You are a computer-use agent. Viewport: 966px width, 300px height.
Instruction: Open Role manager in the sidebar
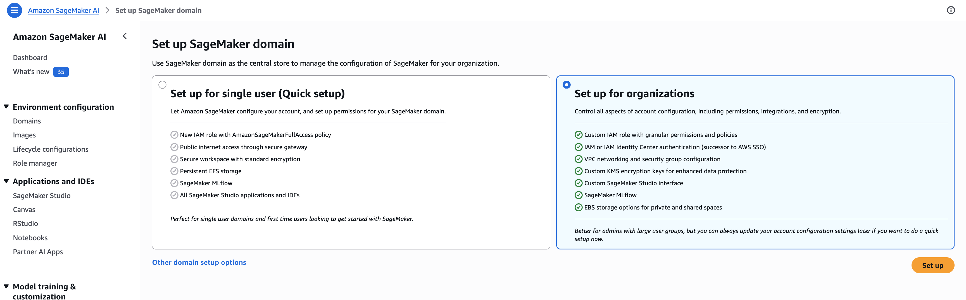click(35, 163)
